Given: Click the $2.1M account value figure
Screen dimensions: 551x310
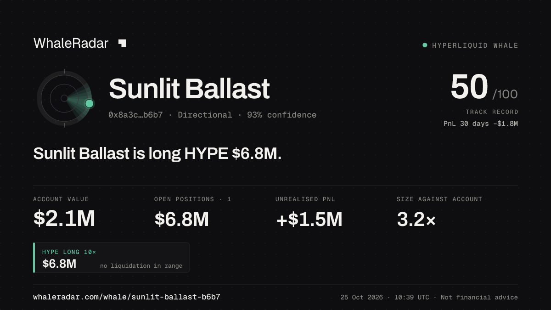Looking at the screenshot, I should pos(64,219).
